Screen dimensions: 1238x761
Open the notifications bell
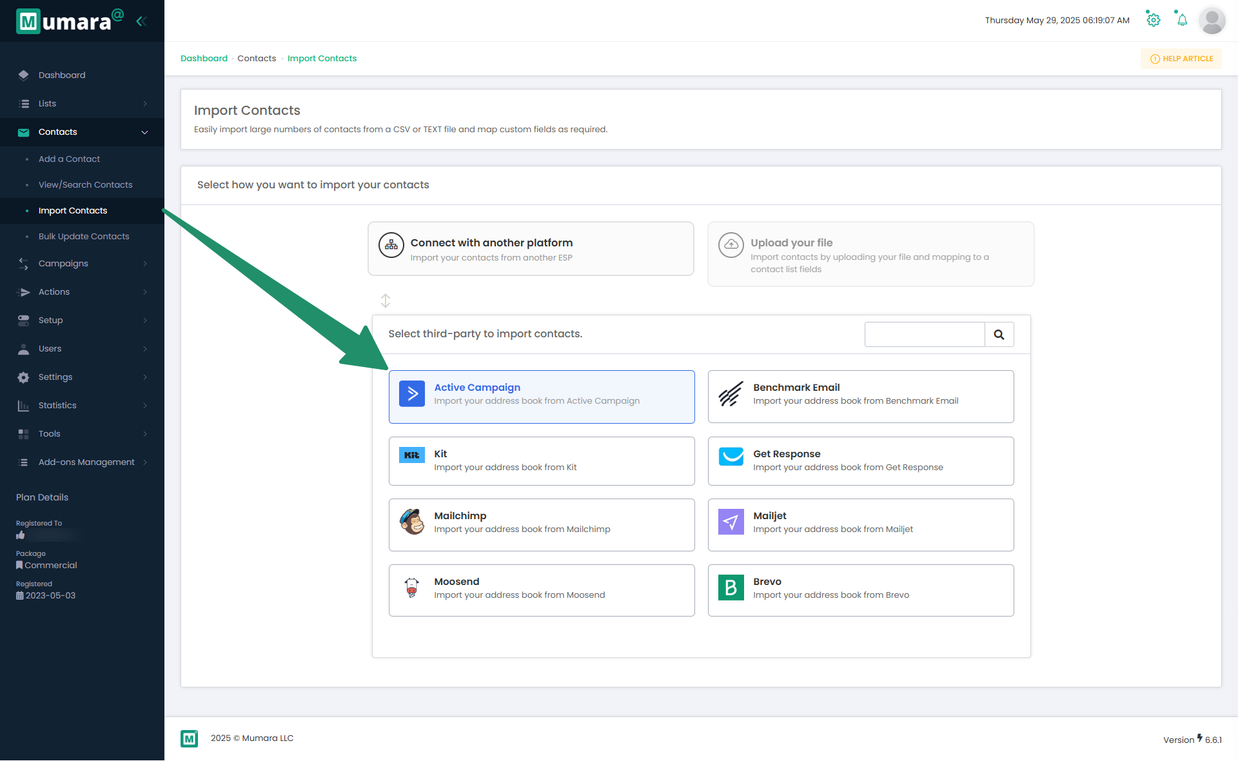point(1182,20)
